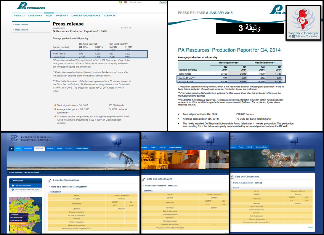Click the '303,000 barrels' value

click(x=116, y=105)
